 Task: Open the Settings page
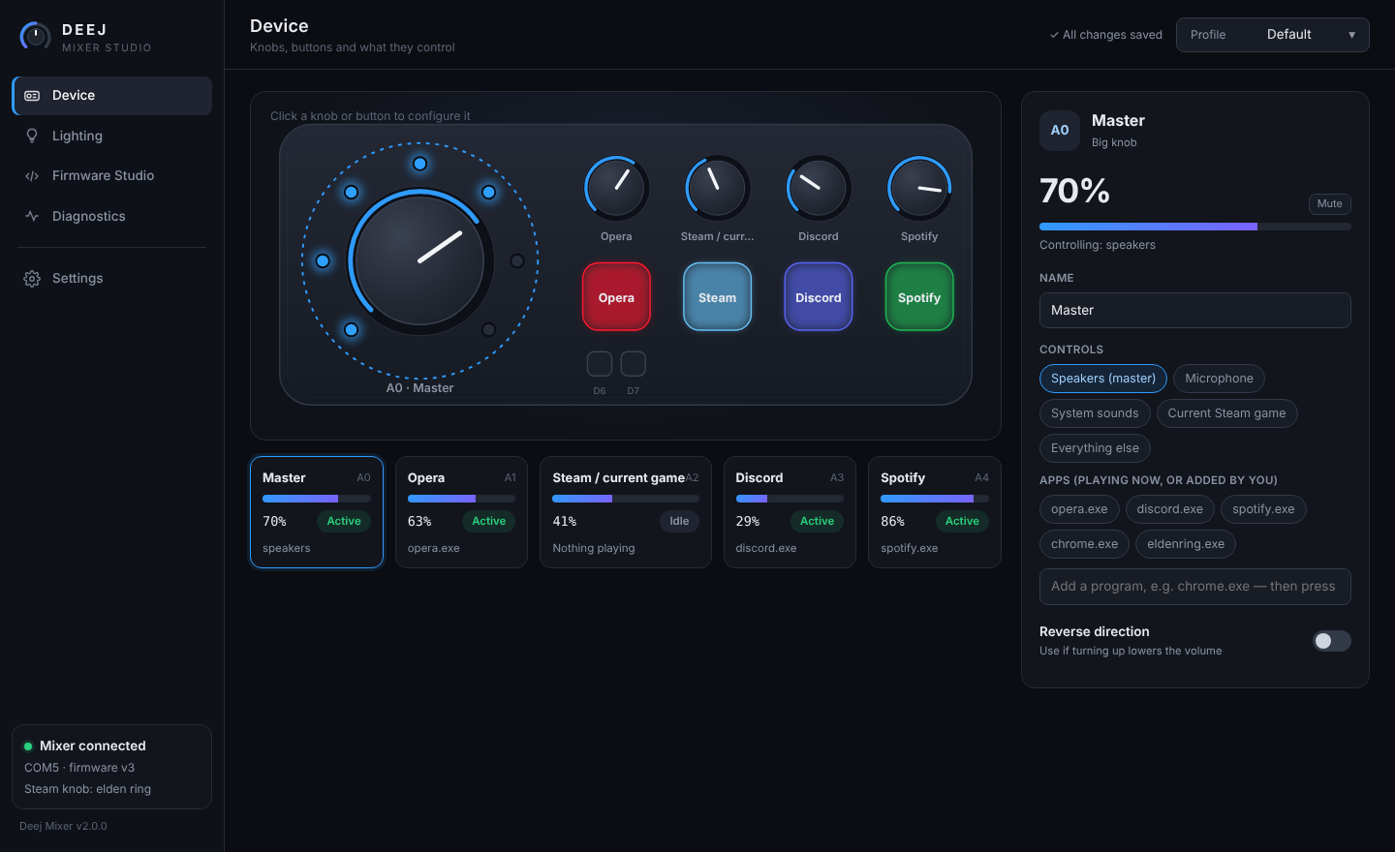coord(111,279)
